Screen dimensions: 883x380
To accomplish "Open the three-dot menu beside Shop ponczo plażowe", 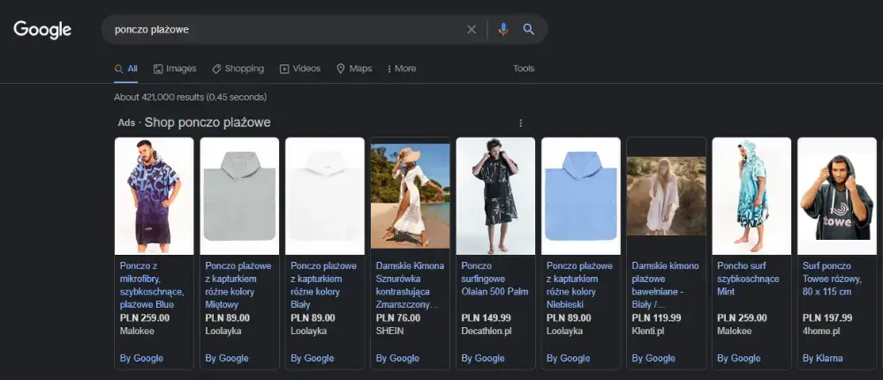I will click(520, 123).
